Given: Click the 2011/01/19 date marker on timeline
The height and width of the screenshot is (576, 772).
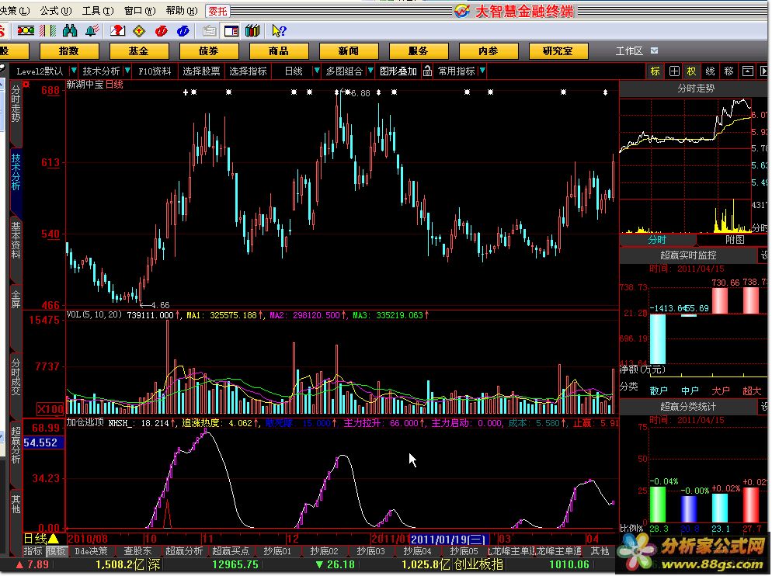Looking at the screenshot, I should [450, 540].
